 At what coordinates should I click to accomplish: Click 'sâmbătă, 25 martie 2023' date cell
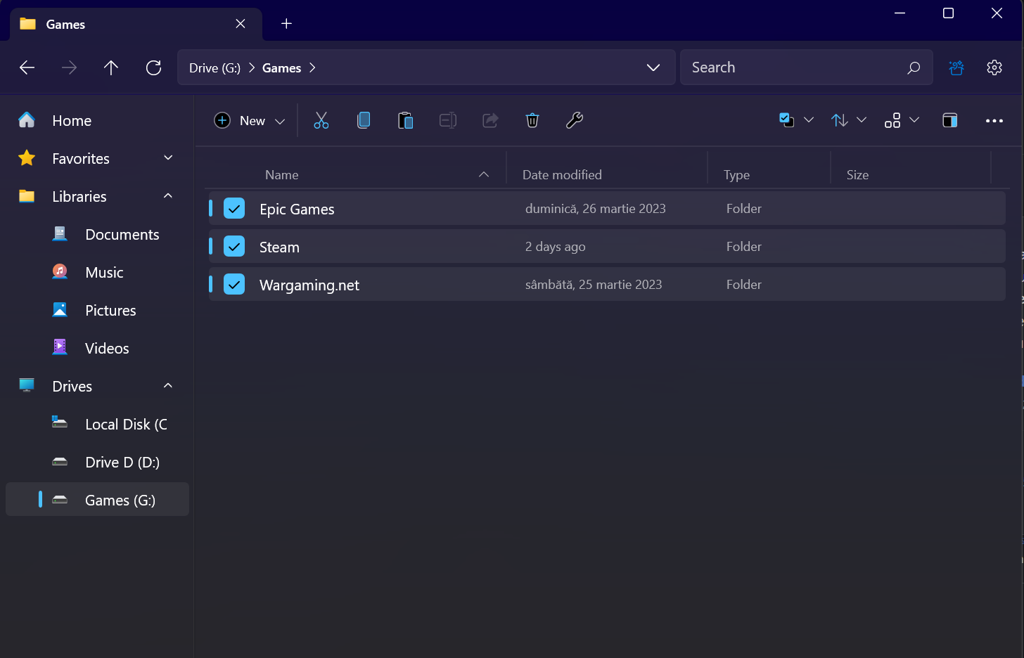(x=594, y=284)
